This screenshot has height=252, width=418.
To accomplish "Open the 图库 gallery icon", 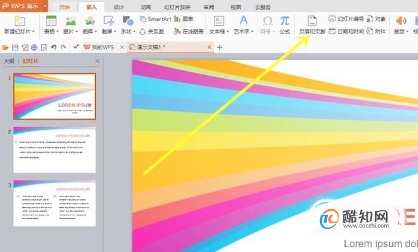I will [x=90, y=21].
